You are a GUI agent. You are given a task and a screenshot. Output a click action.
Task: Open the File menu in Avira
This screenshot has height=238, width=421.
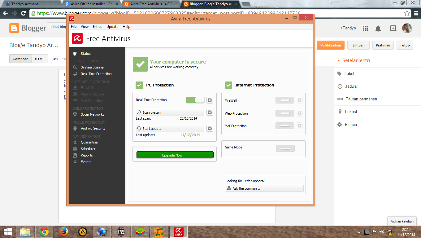coord(74,27)
